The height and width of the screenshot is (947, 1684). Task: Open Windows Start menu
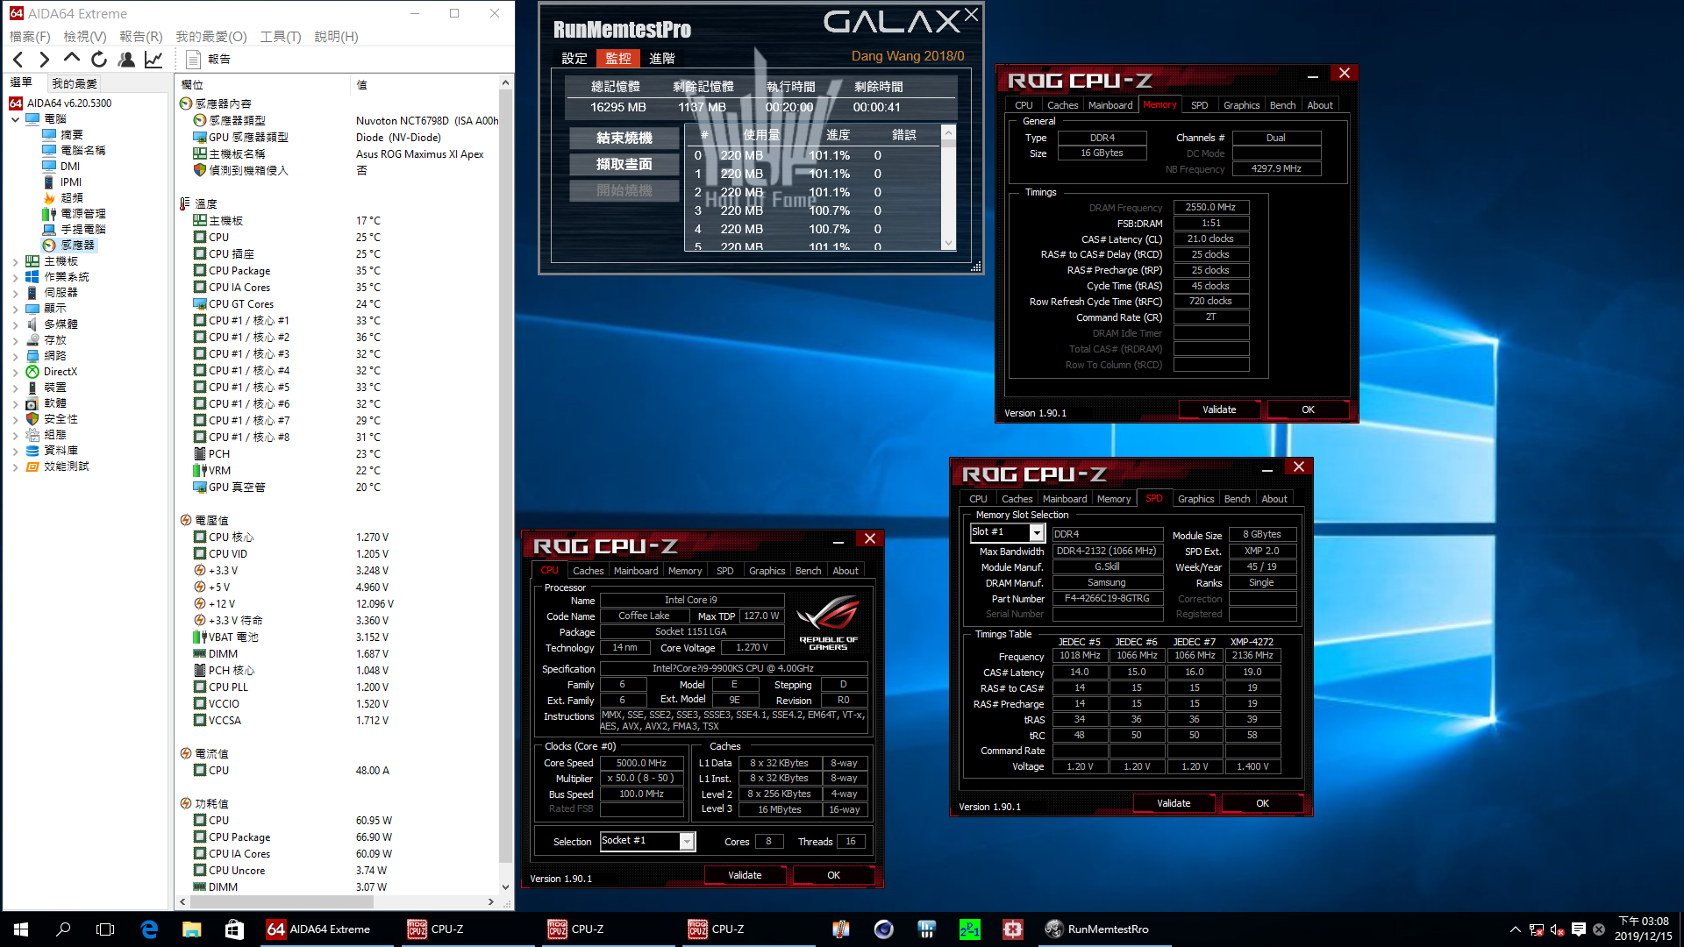[21, 929]
